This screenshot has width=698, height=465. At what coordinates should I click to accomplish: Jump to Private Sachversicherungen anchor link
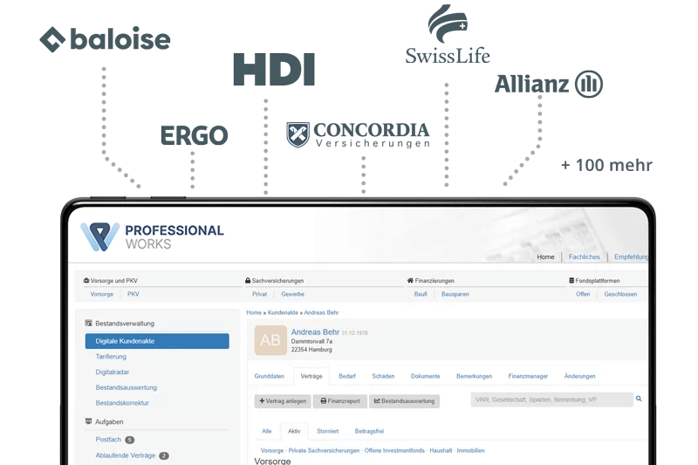point(324,451)
